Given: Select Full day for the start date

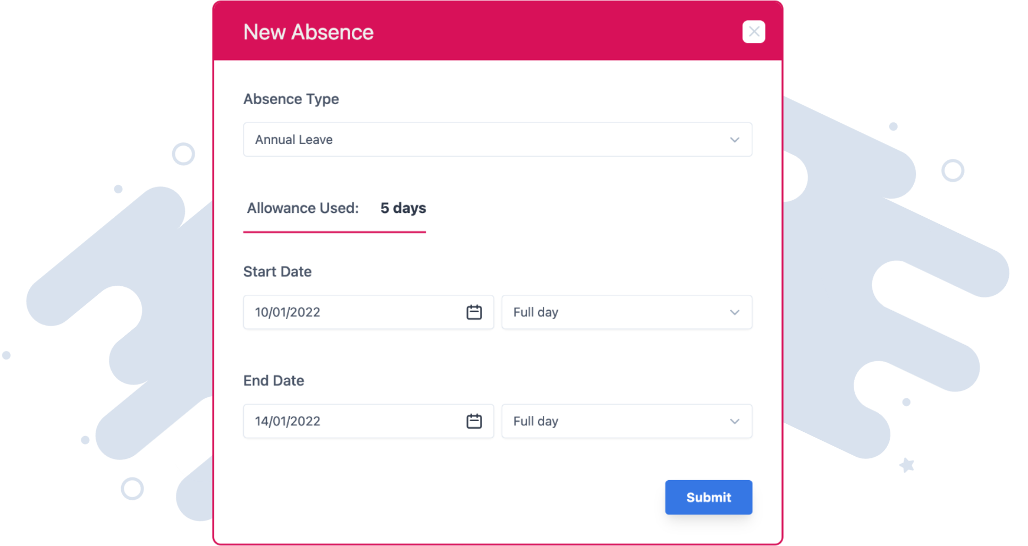Looking at the screenshot, I should point(535,312).
